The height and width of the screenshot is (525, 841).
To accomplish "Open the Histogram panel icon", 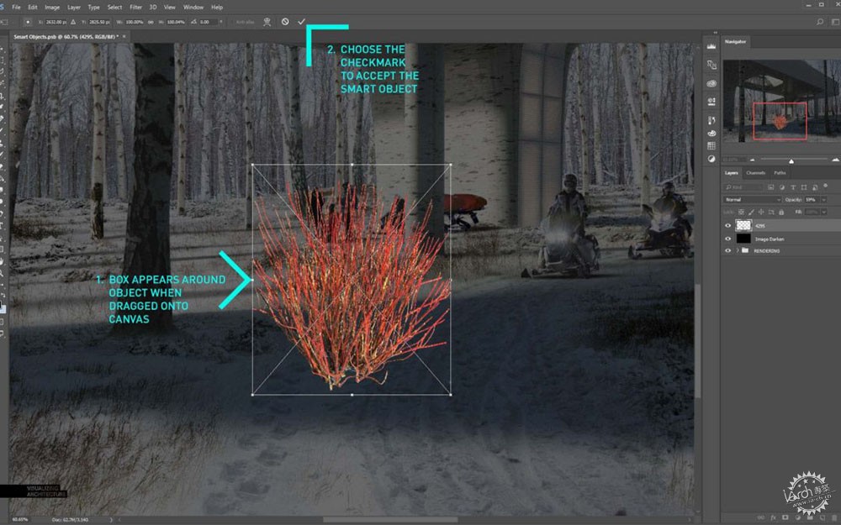I will [711, 46].
